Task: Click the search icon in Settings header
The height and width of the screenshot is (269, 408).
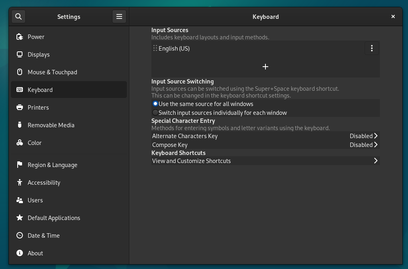Action: 18,16
